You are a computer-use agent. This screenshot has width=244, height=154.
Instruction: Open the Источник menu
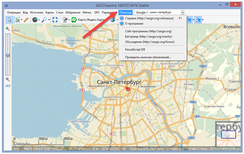click(x=37, y=12)
